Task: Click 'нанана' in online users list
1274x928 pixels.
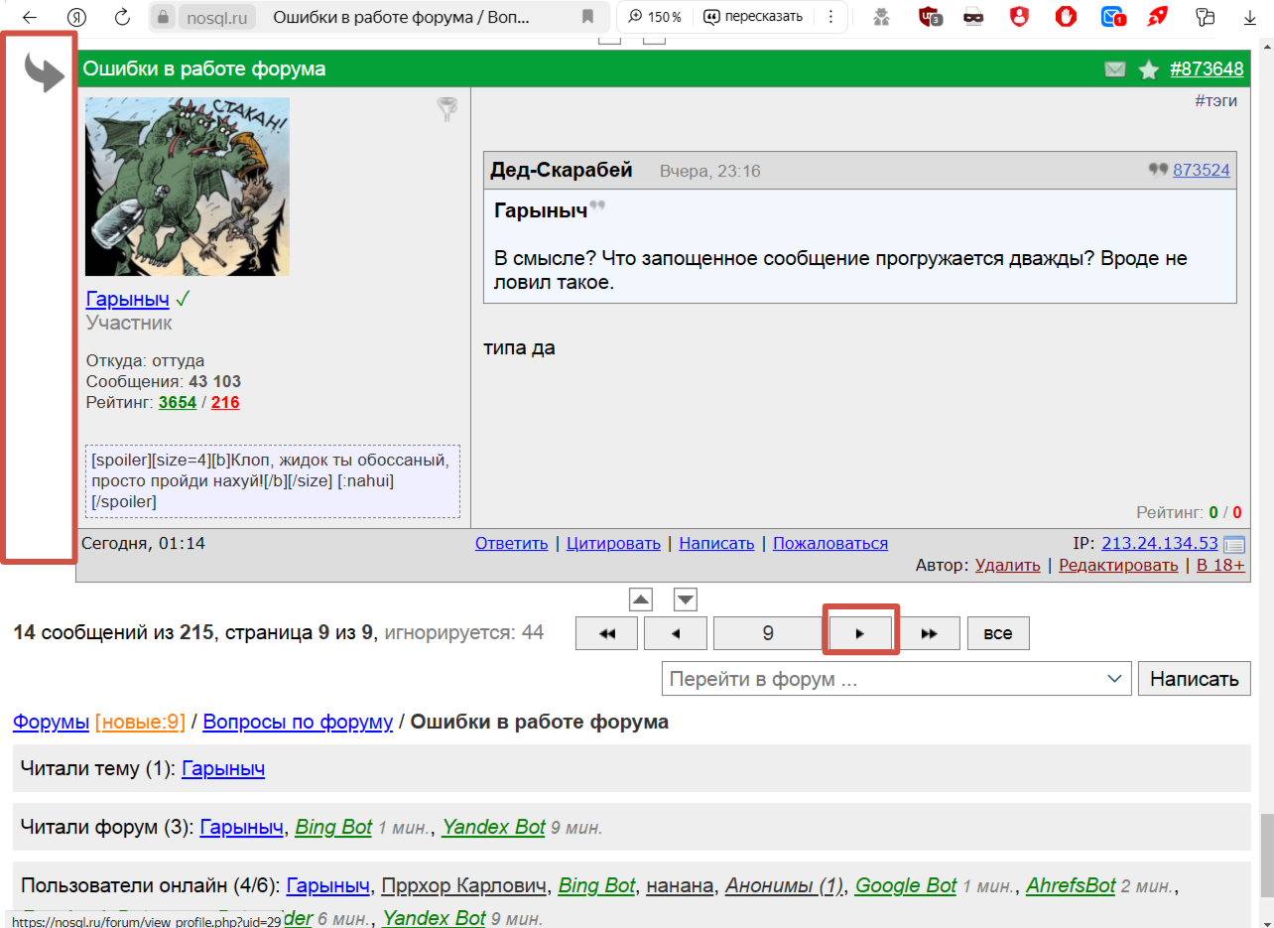Action: pyautogui.click(x=680, y=885)
